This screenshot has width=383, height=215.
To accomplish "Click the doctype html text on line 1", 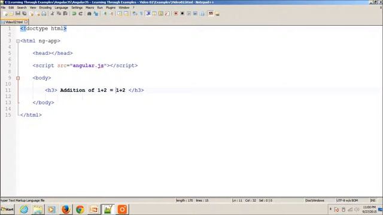I will tap(45, 29).
